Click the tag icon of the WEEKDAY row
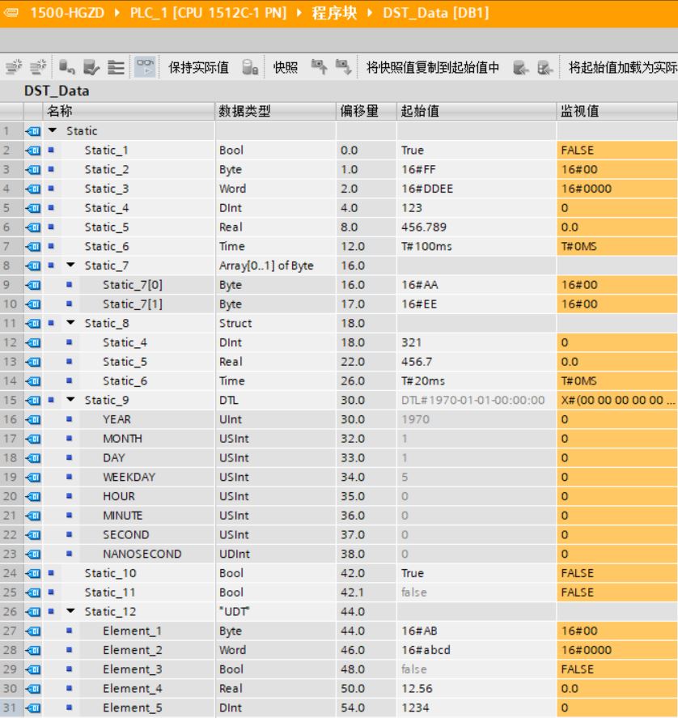The image size is (678, 718). tap(33, 477)
